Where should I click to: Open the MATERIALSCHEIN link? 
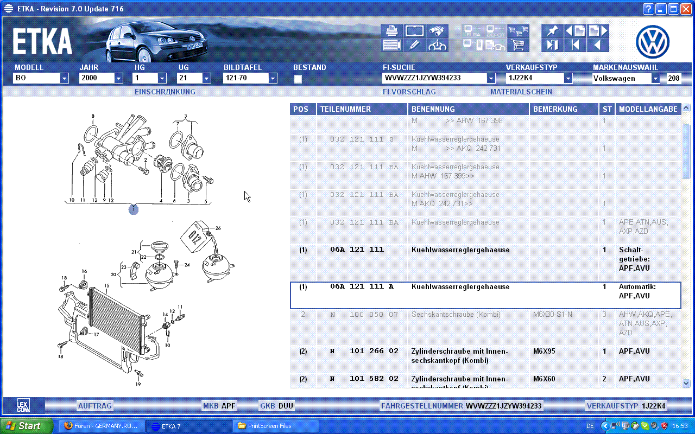point(521,92)
